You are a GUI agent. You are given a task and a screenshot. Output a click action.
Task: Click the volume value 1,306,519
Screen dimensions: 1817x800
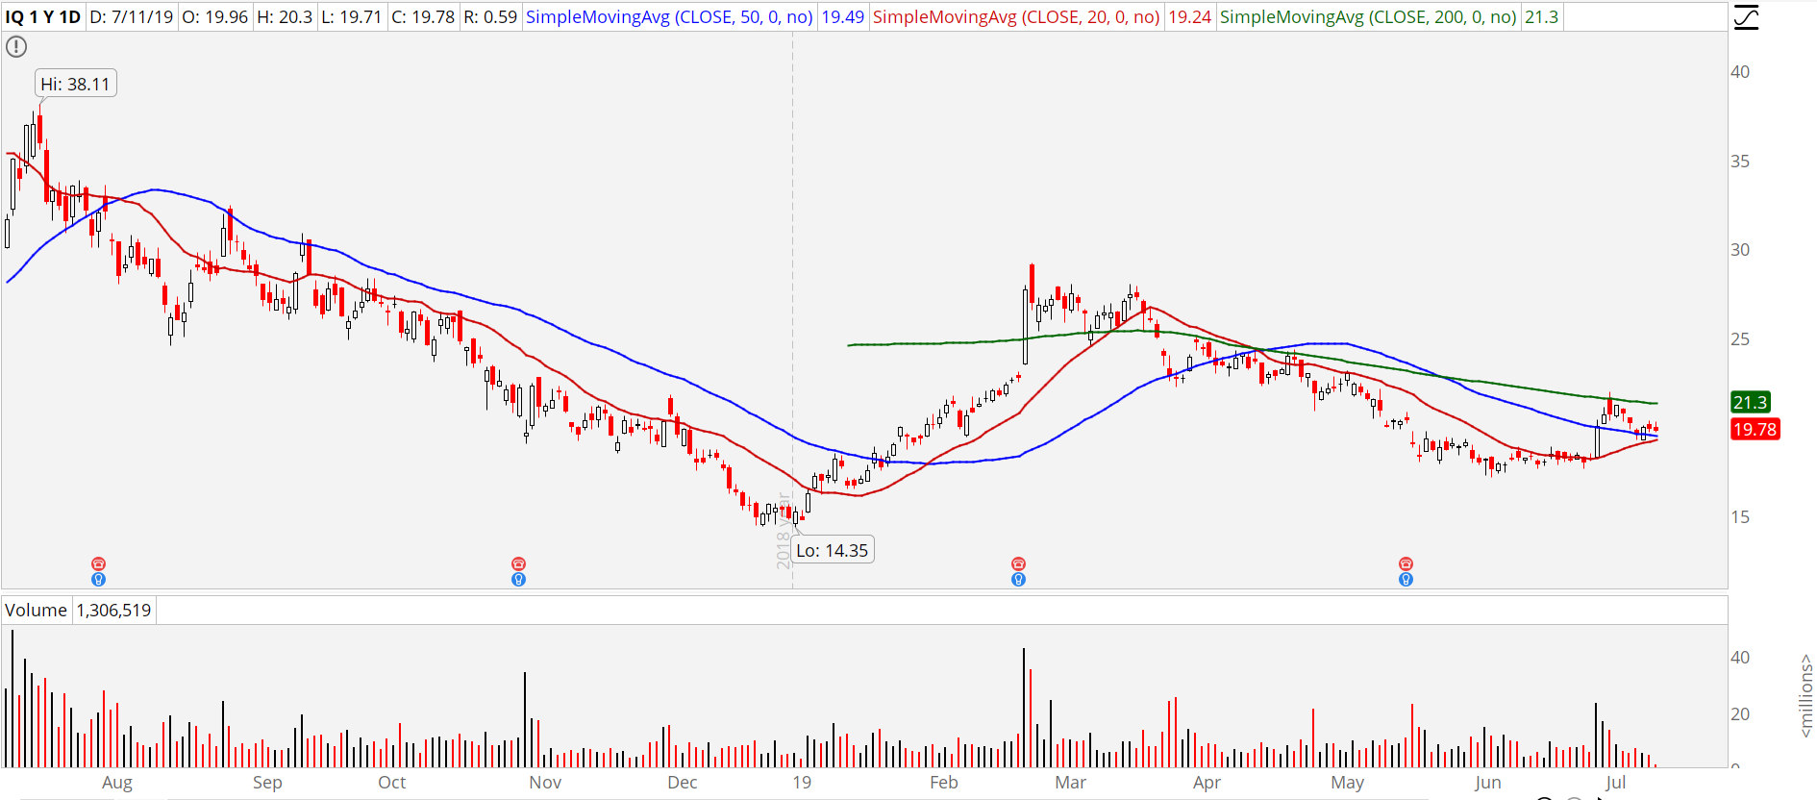click(113, 611)
